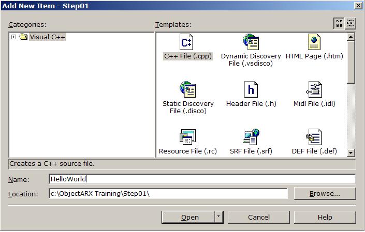Click the Location path text field
This screenshot has height=232, width=365.
pos(168,193)
